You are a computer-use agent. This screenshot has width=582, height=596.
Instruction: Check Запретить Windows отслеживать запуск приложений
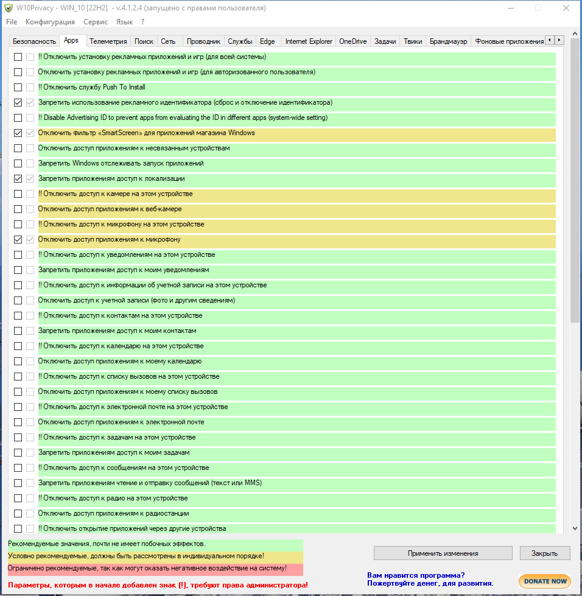(x=18, y=163)
